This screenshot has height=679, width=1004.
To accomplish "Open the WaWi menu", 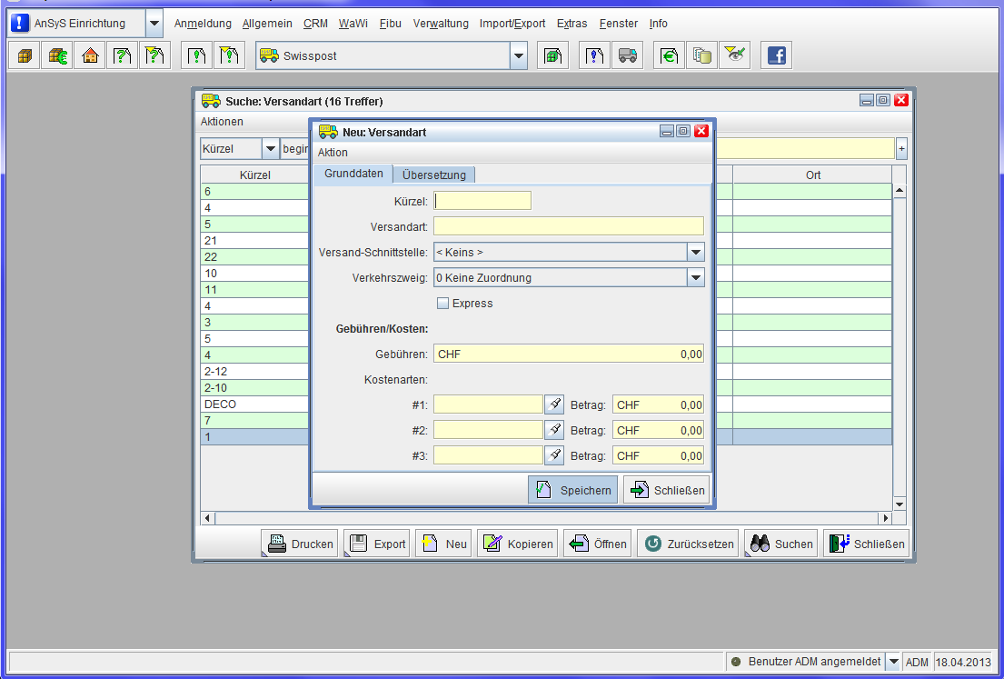I will (353, 24).
